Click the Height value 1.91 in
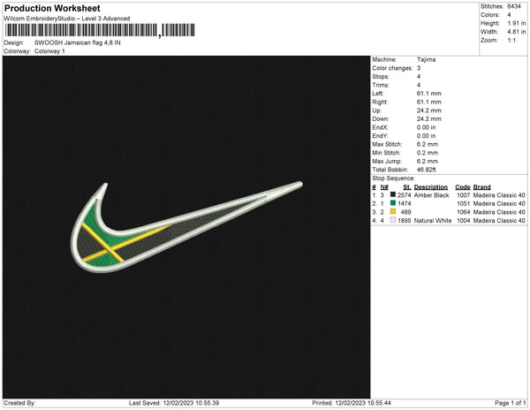This screenshot has width=530, height=410. pos(517,23)
